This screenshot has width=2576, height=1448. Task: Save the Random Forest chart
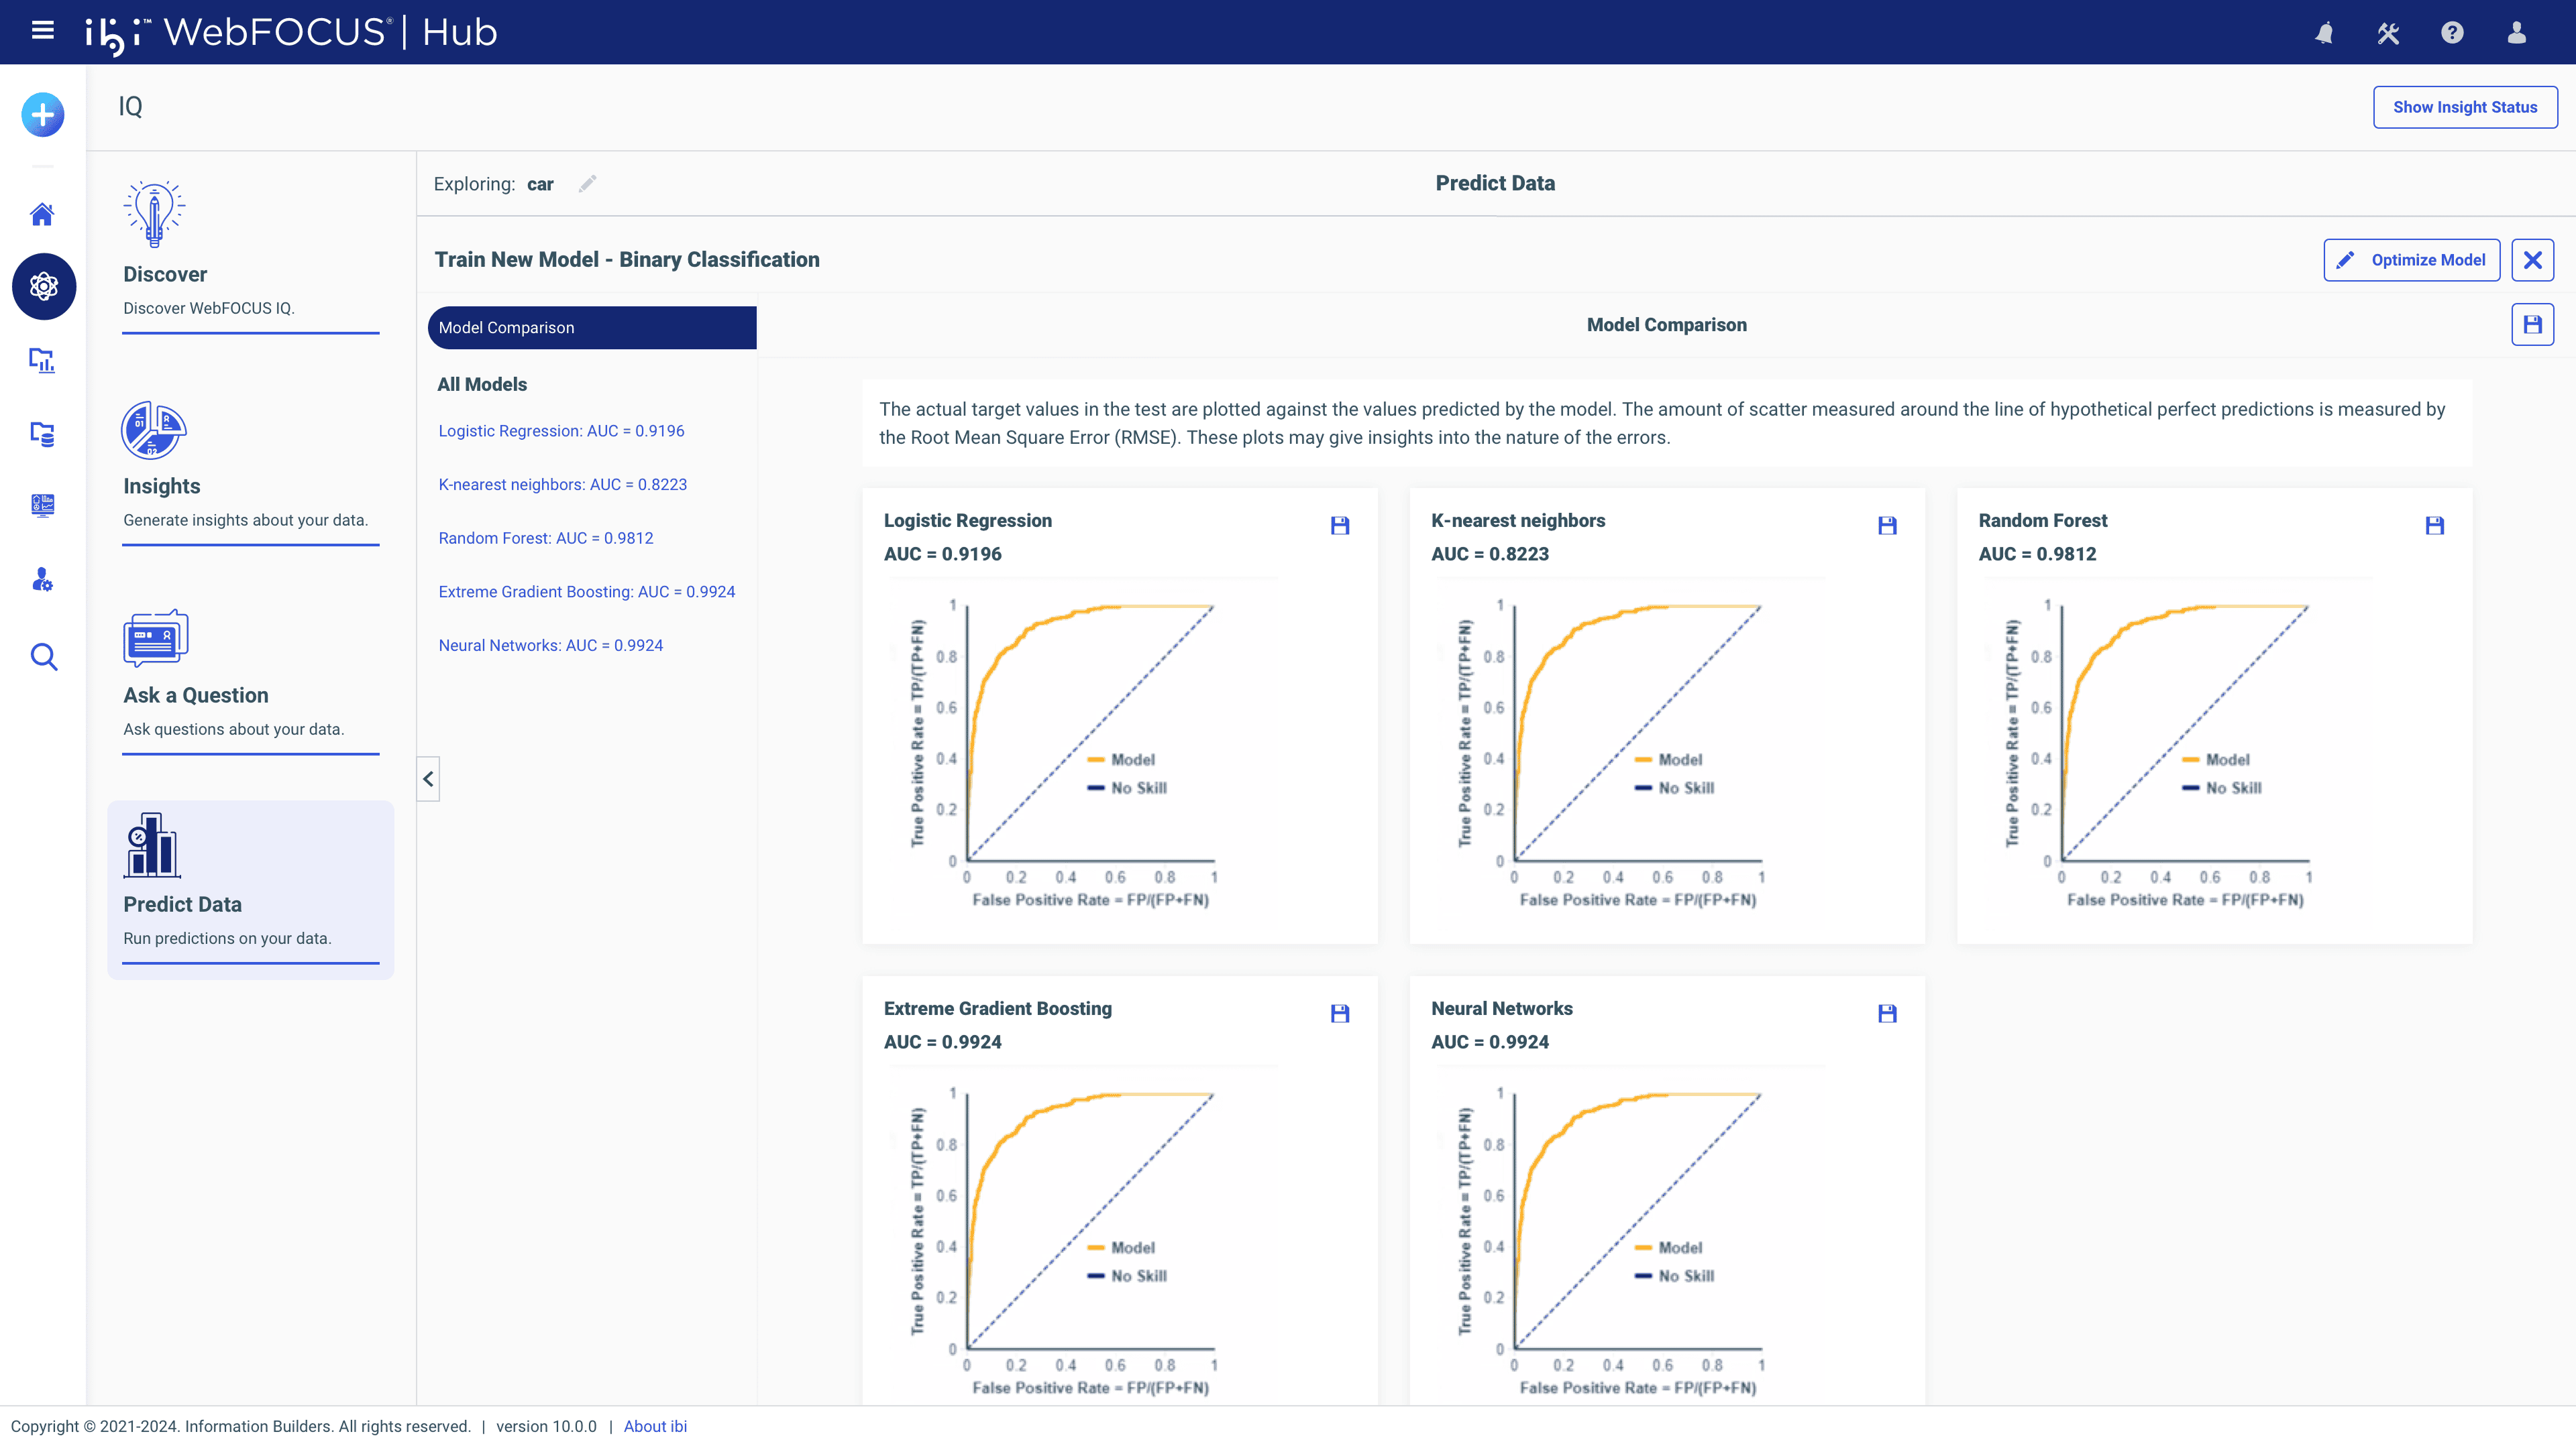(2434, 526)
